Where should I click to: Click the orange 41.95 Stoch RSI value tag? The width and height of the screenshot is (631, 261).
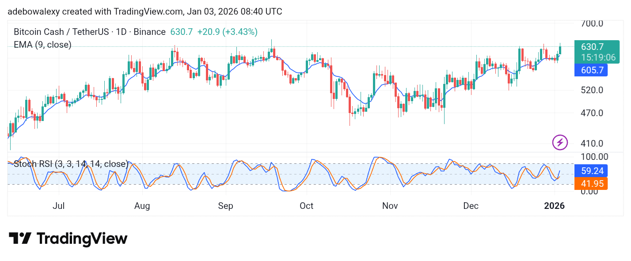coord(591,183)
